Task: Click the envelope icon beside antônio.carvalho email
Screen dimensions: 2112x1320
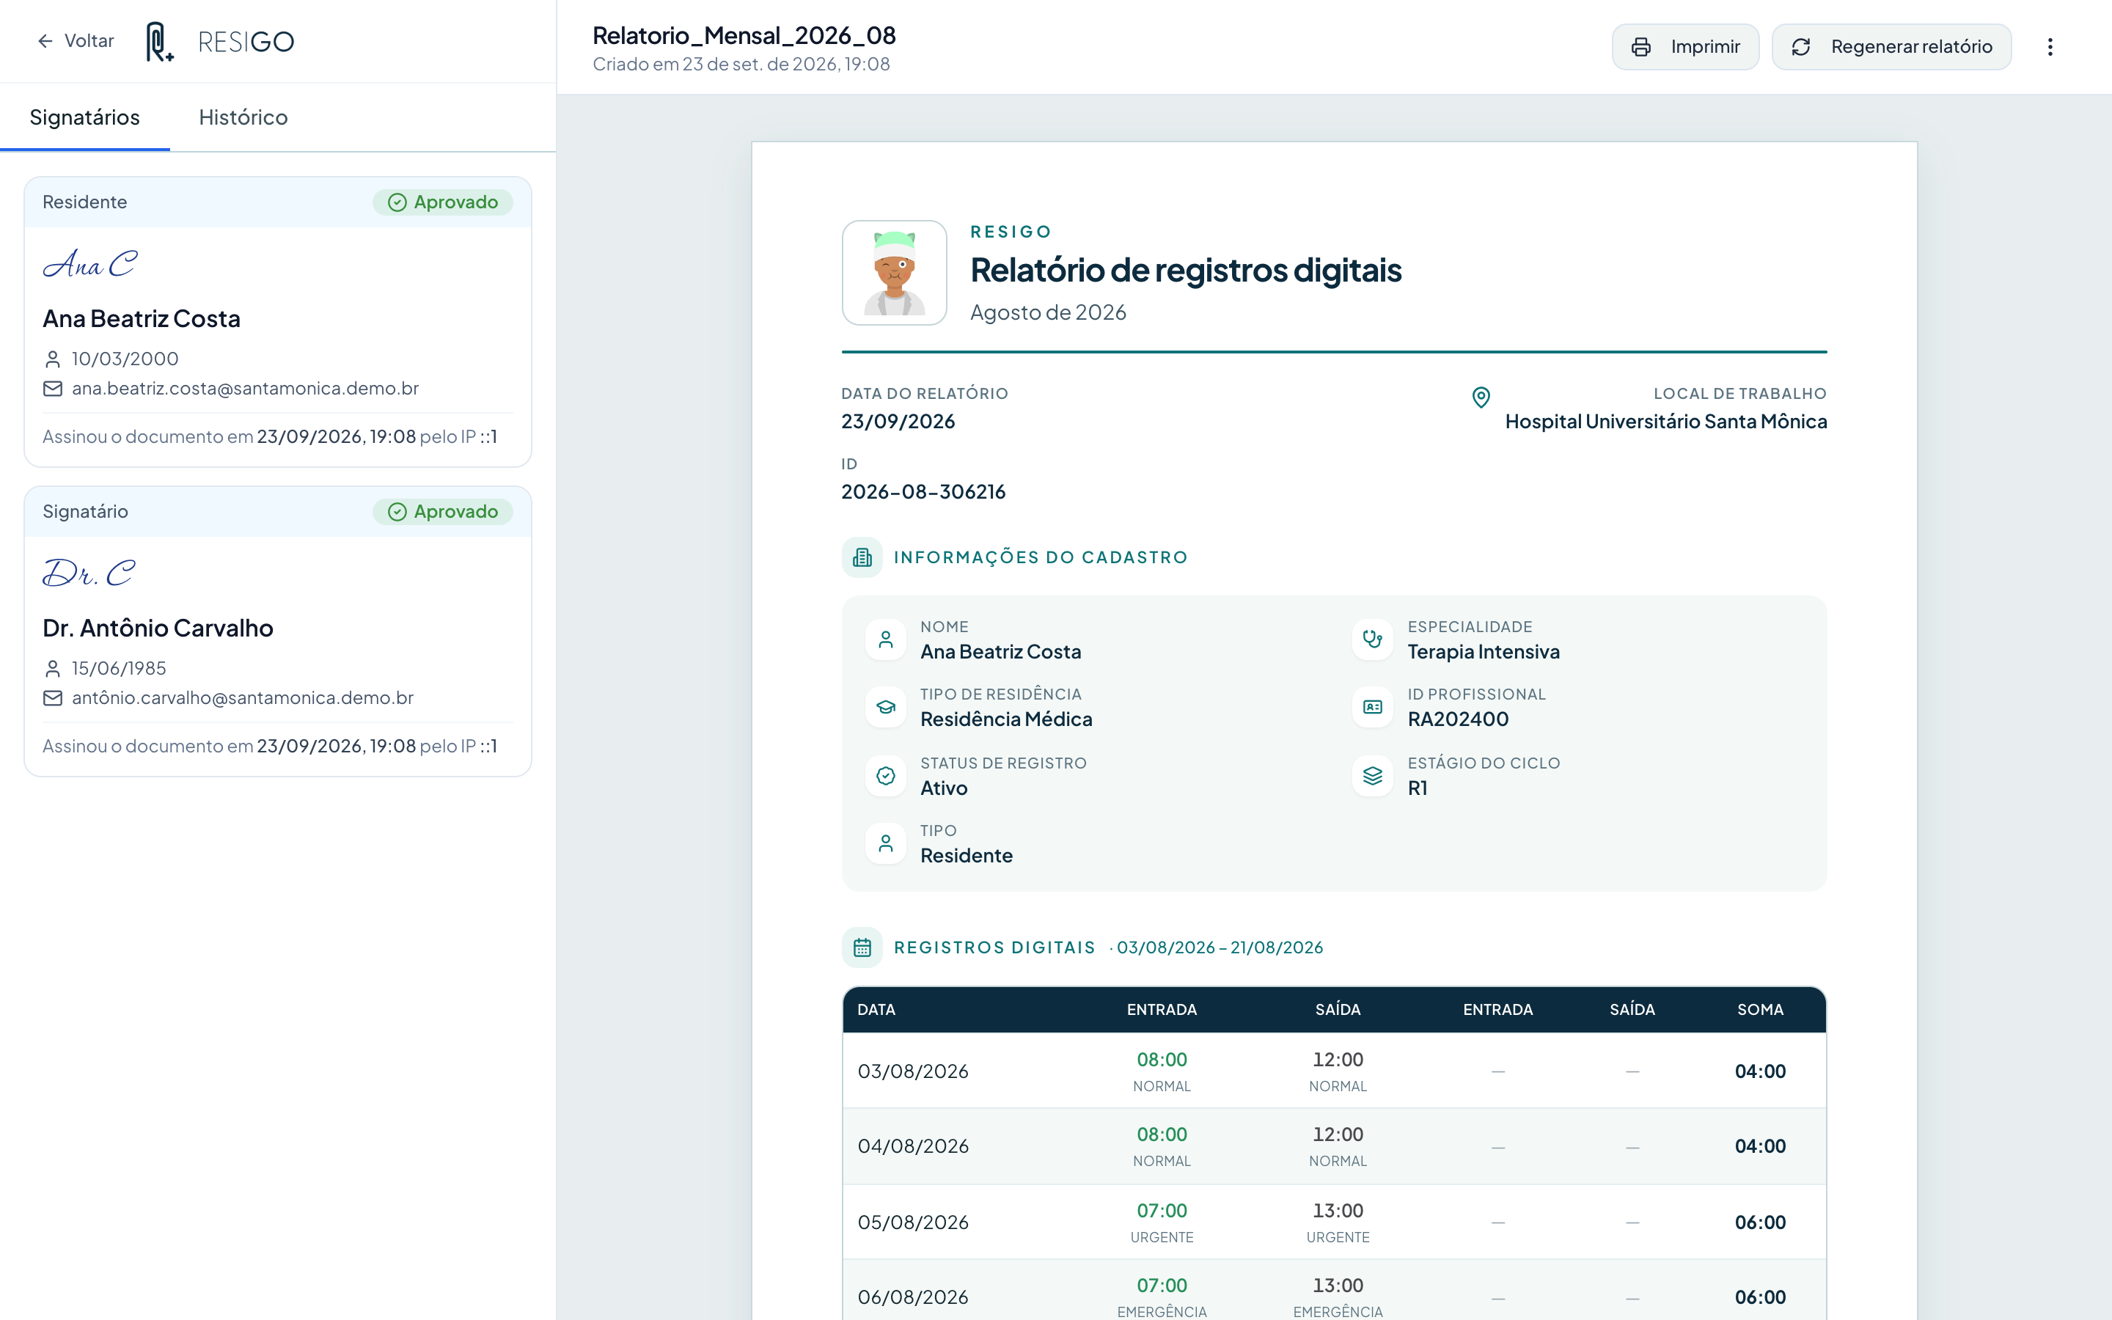Action: pyautogui.click(x=52, y=698)
